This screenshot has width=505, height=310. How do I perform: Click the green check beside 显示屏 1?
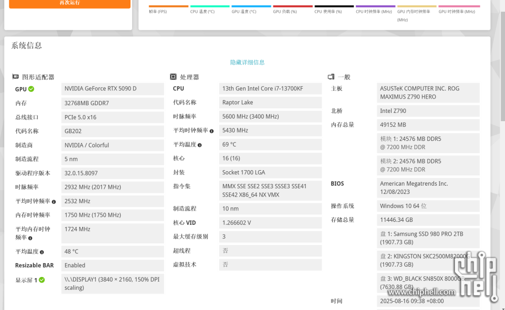tap(42, 280)
